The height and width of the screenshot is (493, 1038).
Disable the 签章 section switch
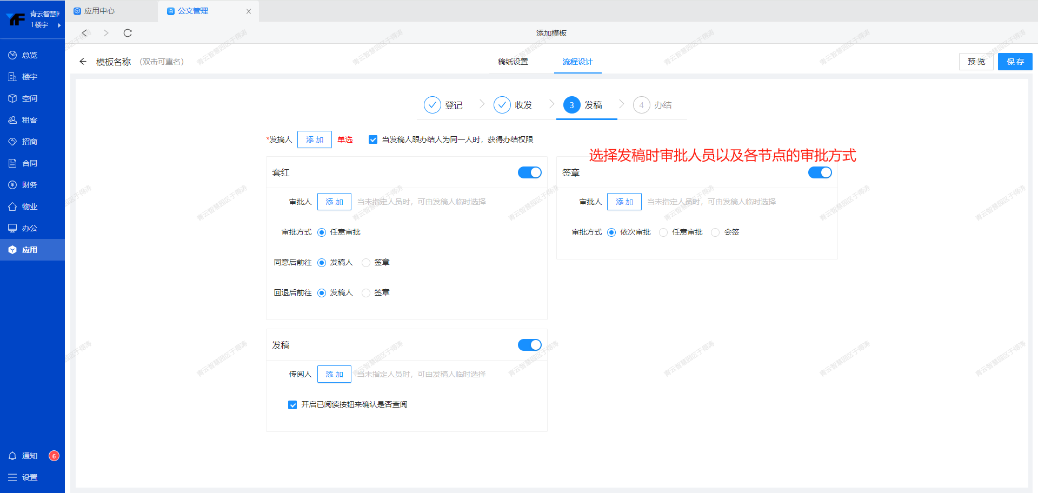click(820, 172)
